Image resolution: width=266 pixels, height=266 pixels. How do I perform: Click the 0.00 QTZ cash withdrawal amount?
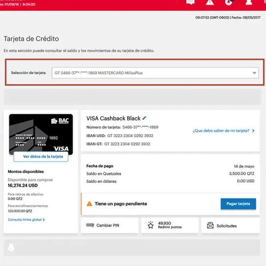[x=15, y=199]
